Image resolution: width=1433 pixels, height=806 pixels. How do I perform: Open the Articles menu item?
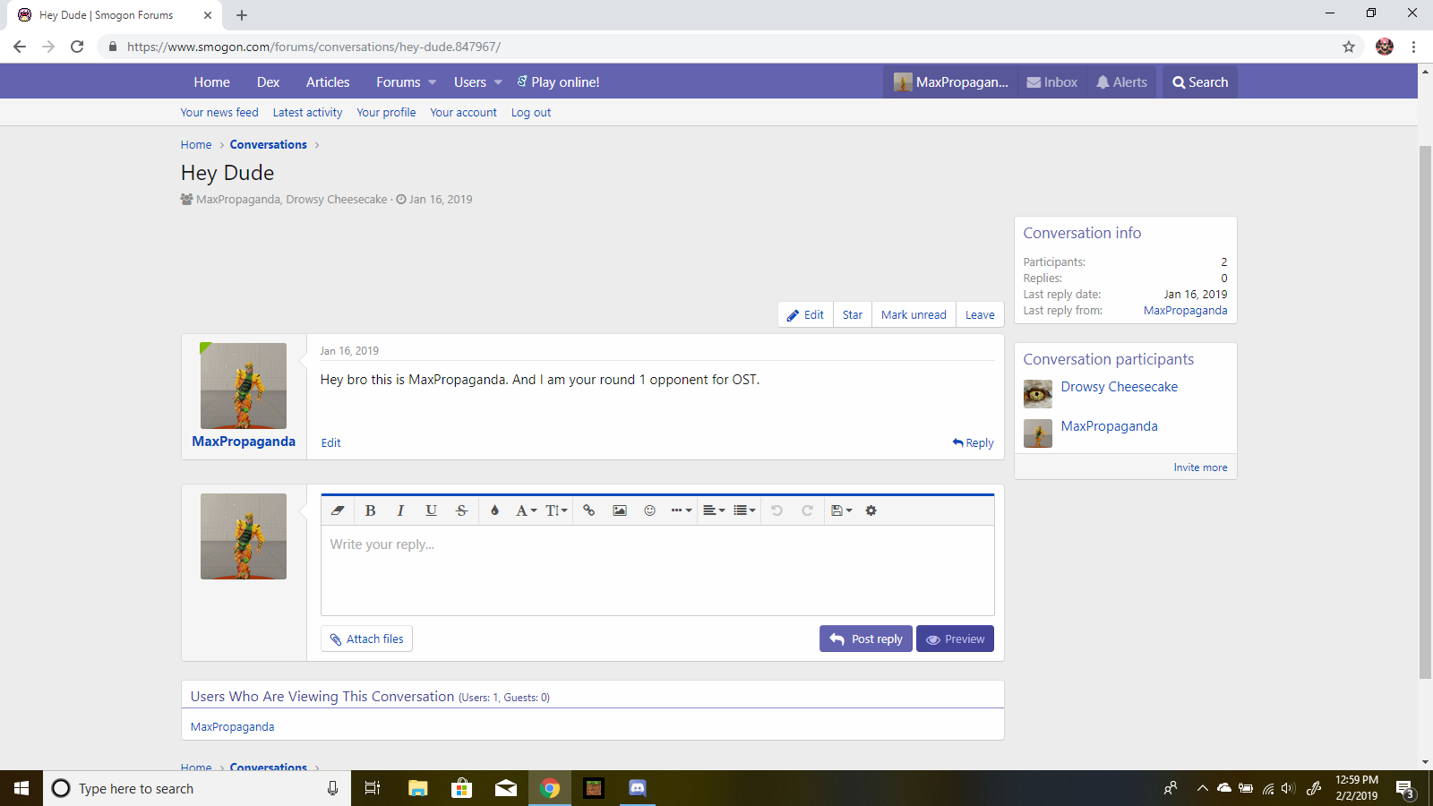(x=328, y=82)
